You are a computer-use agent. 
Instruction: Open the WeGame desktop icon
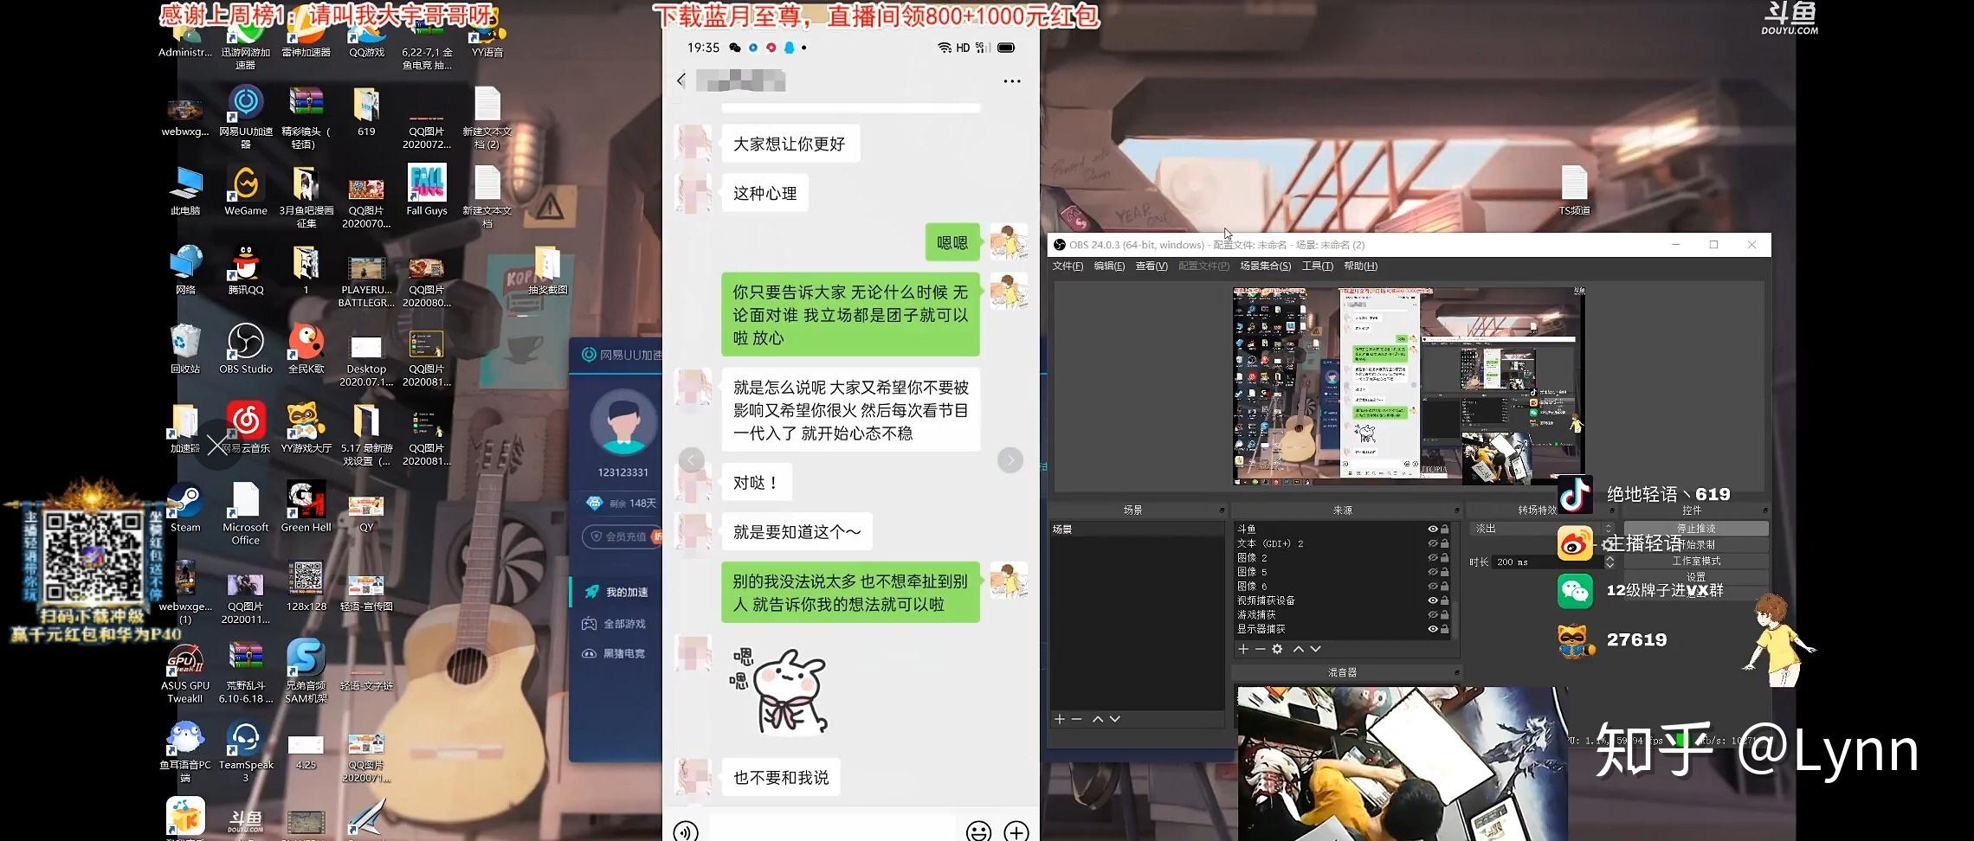click(246, 191)
